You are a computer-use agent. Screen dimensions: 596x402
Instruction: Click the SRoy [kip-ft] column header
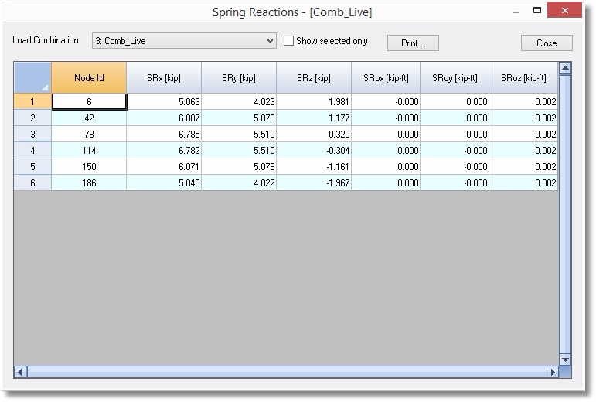point(455,77)
